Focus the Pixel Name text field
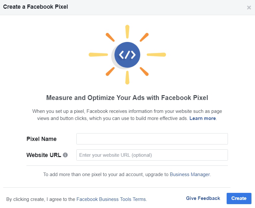255x208 pixels. coord(152,139)
